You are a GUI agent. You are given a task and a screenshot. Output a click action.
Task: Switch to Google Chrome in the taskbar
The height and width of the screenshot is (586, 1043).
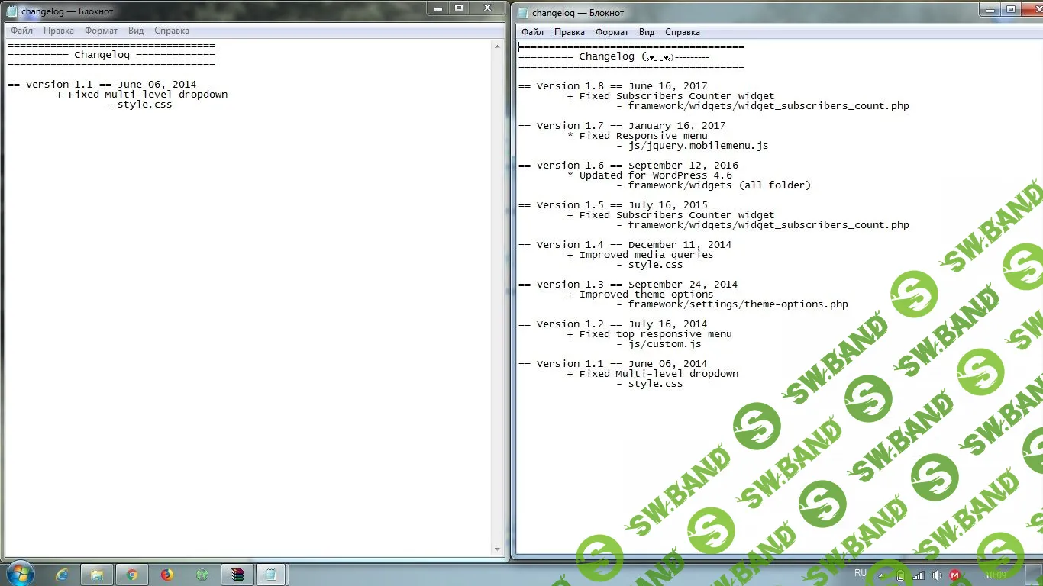click(132, 575)
